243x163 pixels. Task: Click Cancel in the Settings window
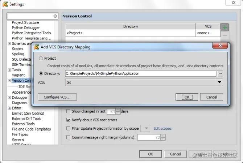175,154
